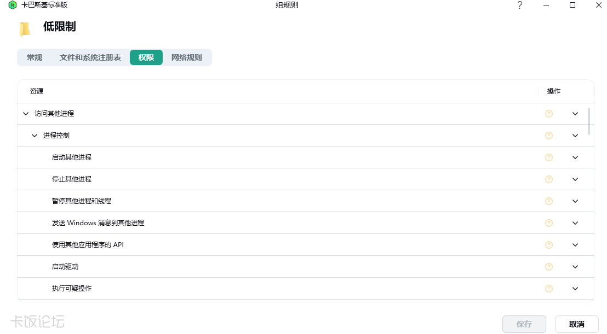The height and width of the screenshot is (334, 607).
Task: Open action dropdown for 暂停其他进程和线程
Action: click(x=575, y=201)
